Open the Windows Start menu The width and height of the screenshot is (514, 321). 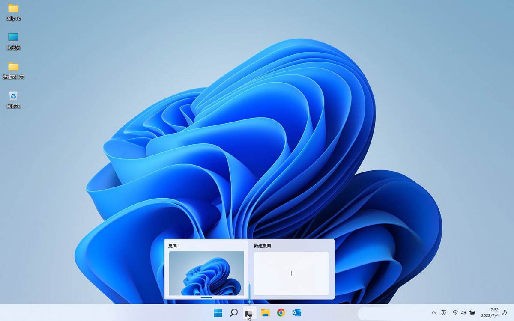point(218,313)
